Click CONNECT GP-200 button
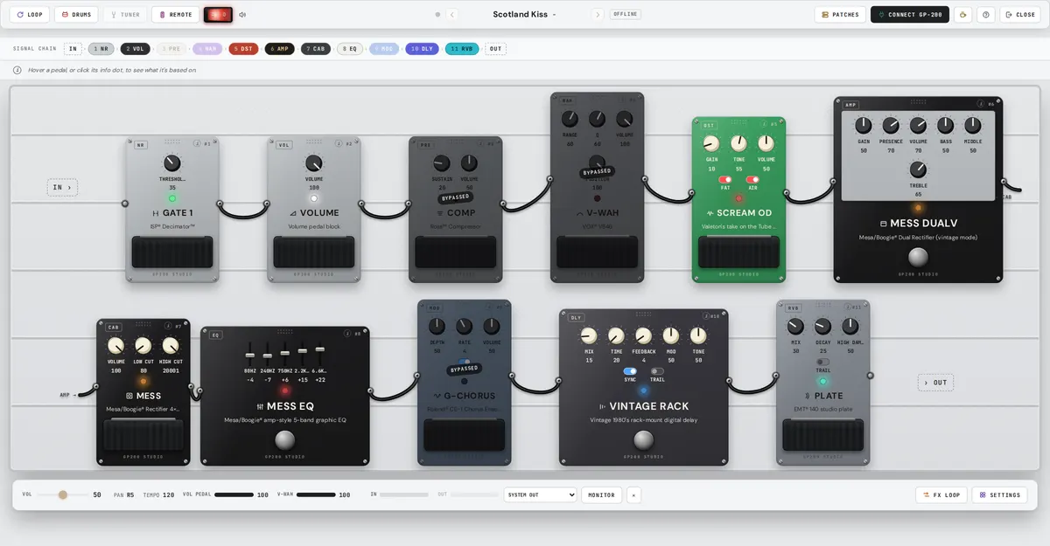 tap(910, 14)
